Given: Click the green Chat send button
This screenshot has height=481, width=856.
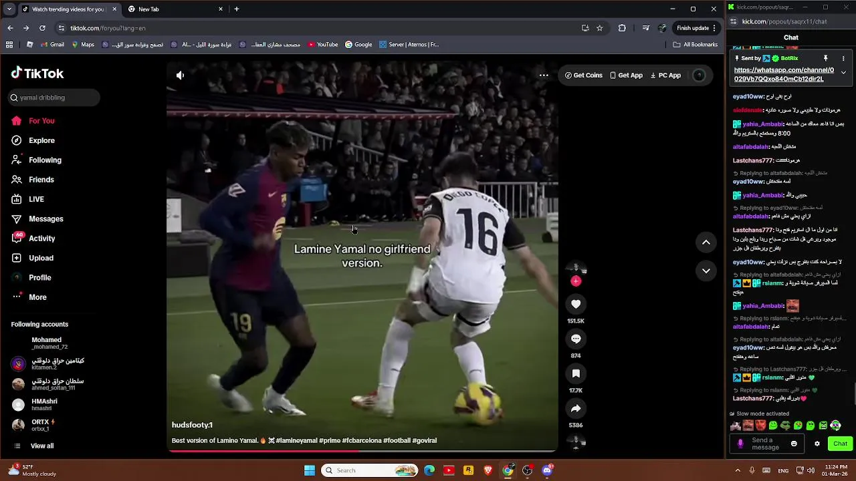Looking at the screenshot, I should tap(840, 444).
